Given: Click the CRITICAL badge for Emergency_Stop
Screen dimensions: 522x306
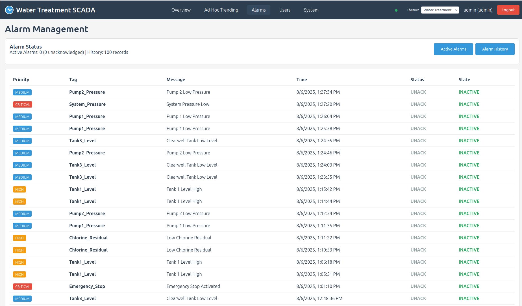Looking at the screenshot, I should point(23,287).
